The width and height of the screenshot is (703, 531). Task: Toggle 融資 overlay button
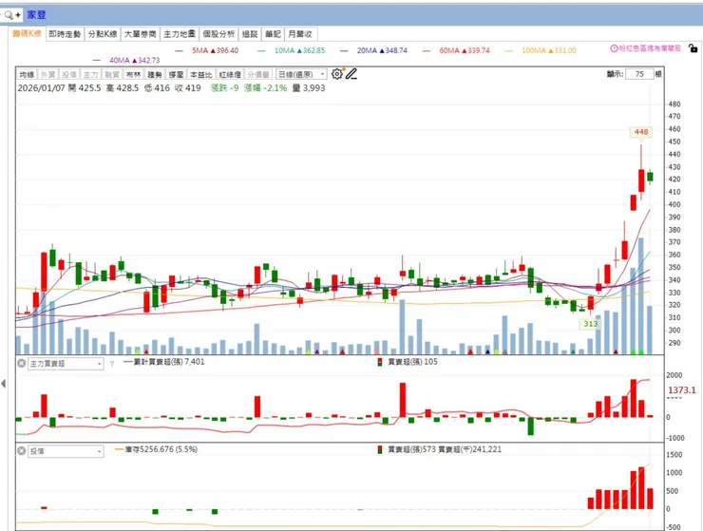pyautogui.click(x=112, y=74)
